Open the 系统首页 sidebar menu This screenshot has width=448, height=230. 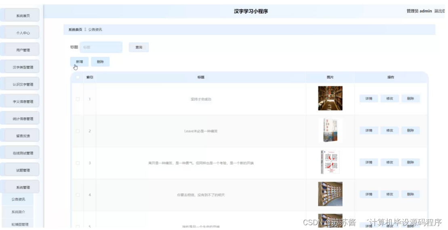click(20, 15)
